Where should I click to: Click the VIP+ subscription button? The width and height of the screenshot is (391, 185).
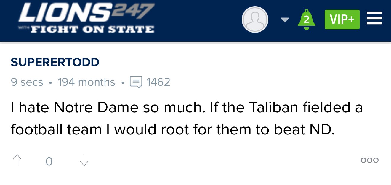(x=342, y=20)
